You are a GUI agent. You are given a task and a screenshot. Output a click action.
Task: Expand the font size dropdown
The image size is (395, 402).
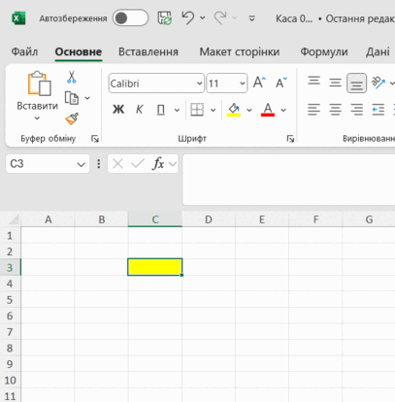(243, 84)
